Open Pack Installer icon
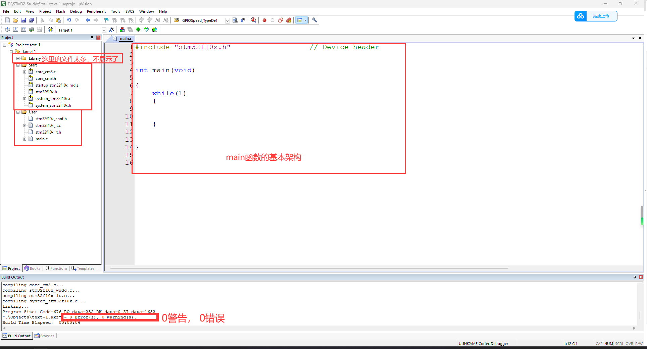 pyautogui.click(x=154, y=30)
